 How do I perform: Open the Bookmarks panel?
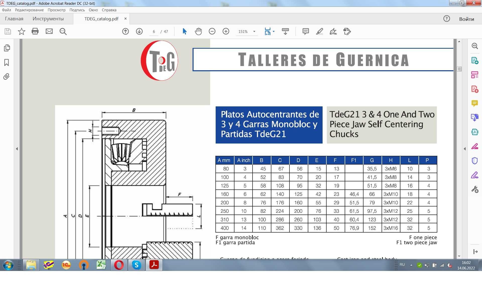(7, 62)
